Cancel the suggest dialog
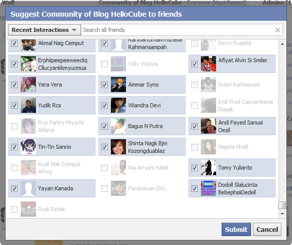The image size is (292, 245). pos(267,229)
